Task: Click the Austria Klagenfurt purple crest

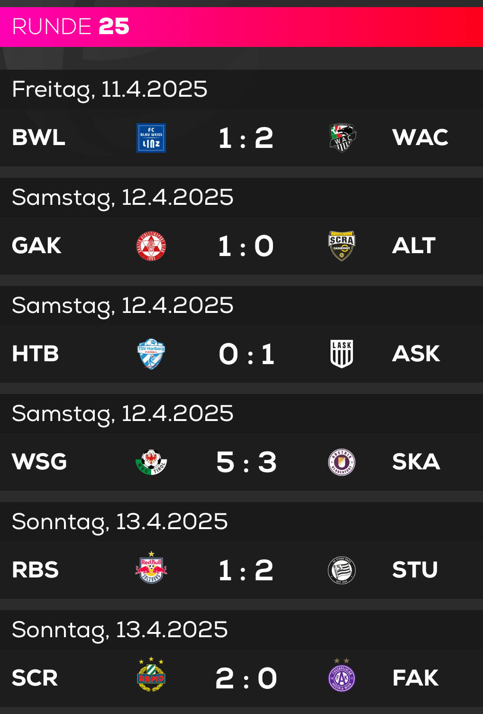Action: point(342,462)
